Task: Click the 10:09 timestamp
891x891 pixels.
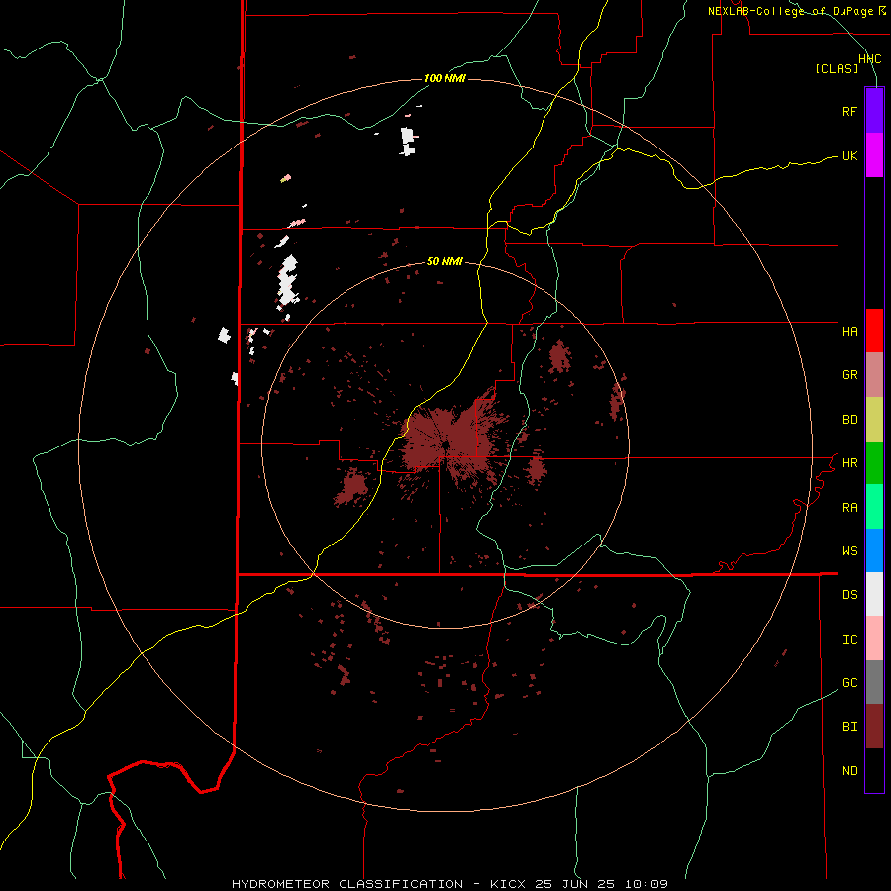Action: click(x=646, y=884)
